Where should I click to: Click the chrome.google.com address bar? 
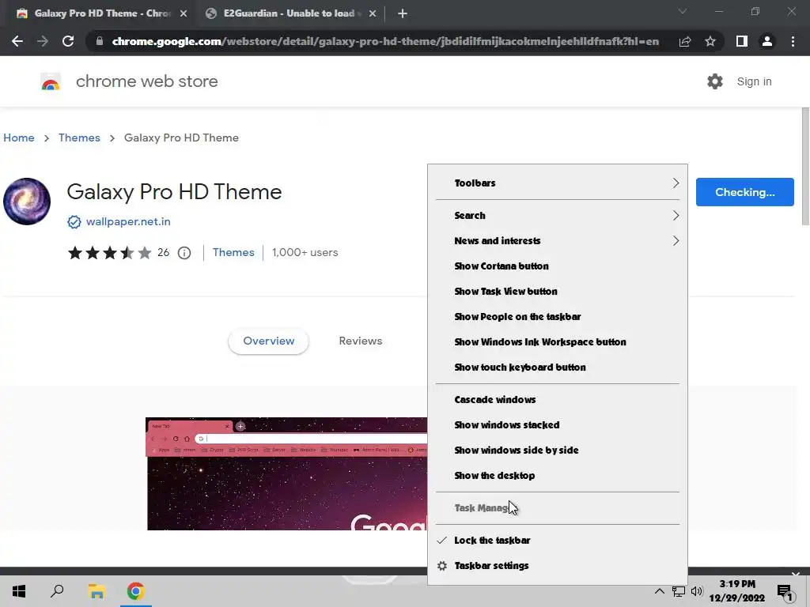coord(385,41)
